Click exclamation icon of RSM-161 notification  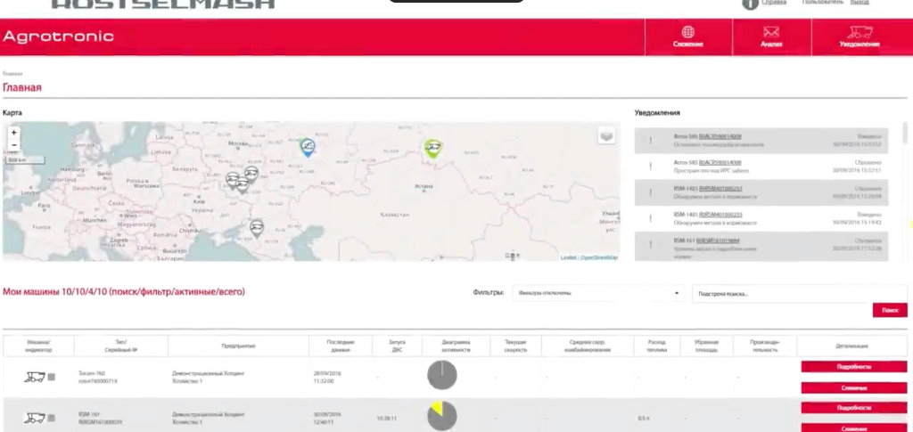[x=650, y=245]
